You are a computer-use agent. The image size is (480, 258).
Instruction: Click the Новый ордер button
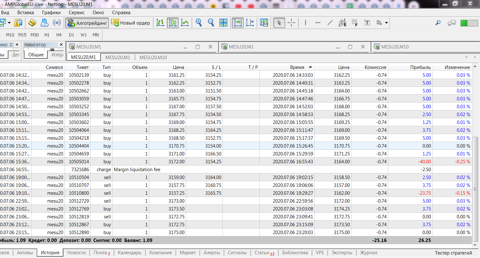tap(131, 23)
